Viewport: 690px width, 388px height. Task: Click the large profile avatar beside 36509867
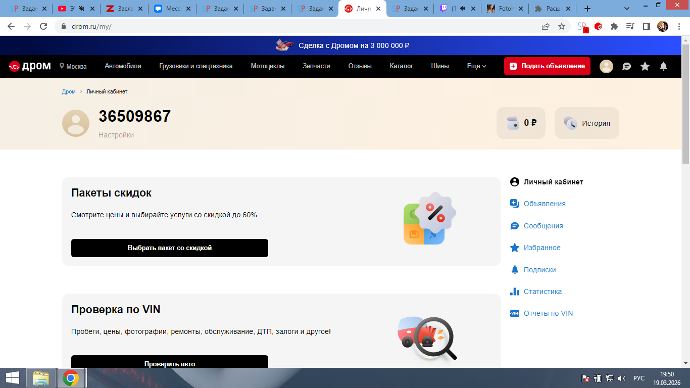click(x=76, y=123)
